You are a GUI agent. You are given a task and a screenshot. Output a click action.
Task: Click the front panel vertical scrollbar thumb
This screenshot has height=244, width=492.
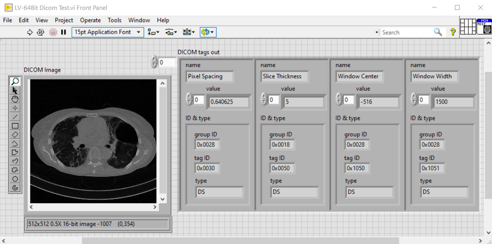click(x=489, y=135)
